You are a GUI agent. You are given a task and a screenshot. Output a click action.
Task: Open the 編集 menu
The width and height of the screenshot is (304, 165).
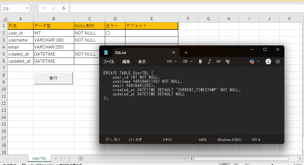pos(126,61)
